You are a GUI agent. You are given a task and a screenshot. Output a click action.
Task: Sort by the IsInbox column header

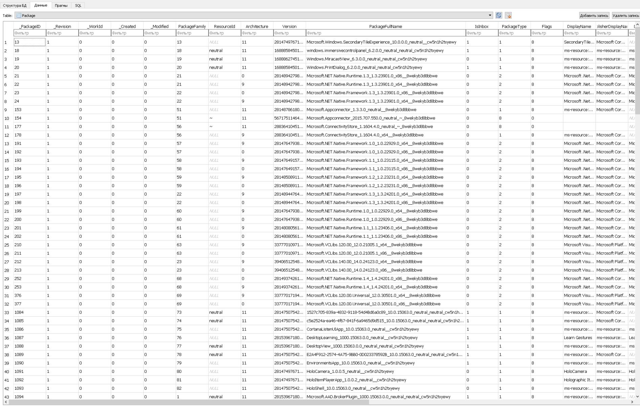(481, 26)
